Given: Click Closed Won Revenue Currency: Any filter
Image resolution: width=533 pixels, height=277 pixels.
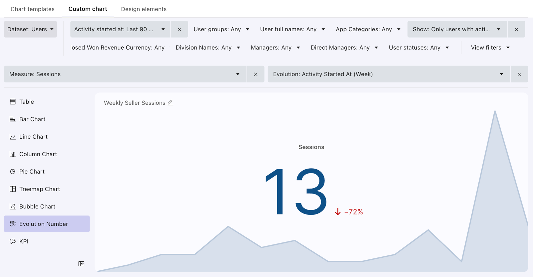Looking at the screenshot, I should coord(117,48).
